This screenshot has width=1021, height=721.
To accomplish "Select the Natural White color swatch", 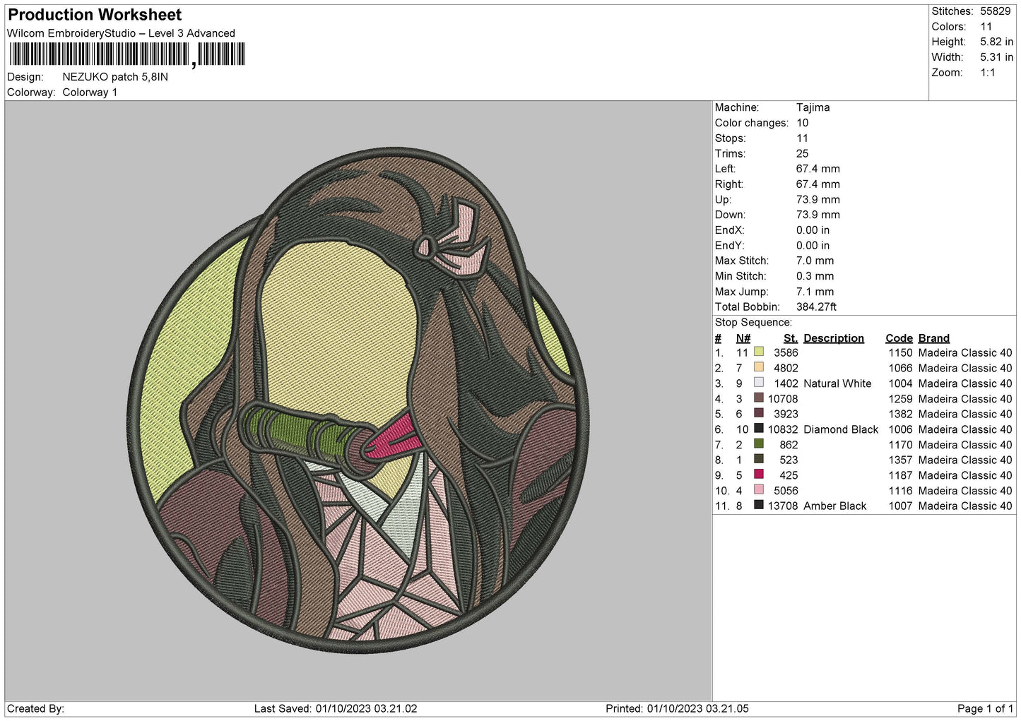I will 759,383.
